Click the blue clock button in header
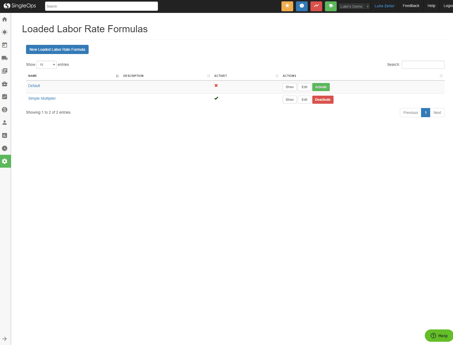 tap(302, 6)
